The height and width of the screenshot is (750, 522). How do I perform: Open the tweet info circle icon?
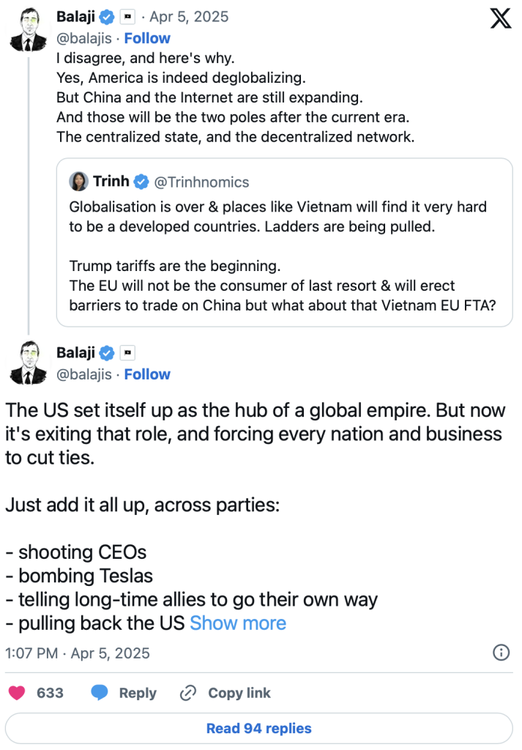pyautogui.click(x=502, y=653)
